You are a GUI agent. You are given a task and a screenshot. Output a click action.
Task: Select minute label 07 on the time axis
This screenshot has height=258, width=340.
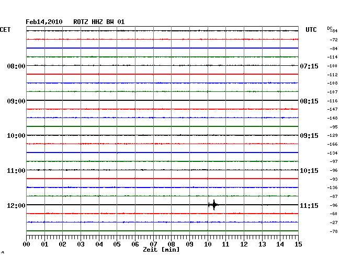(153, 244)
